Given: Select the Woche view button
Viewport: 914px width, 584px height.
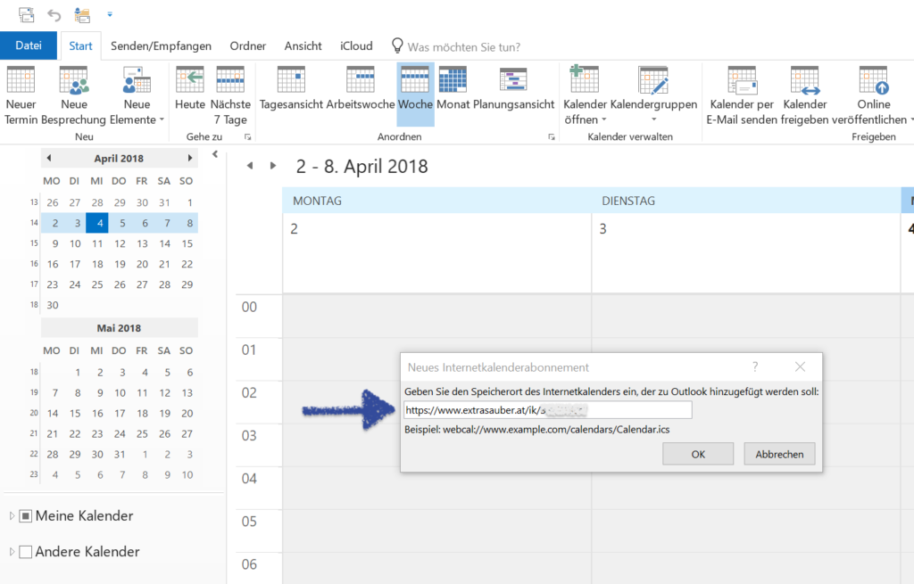Looking at the screenshot, I should (415, 95).
